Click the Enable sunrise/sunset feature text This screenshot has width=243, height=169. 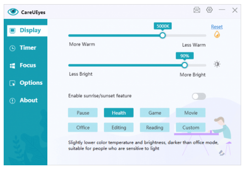pos(100,96)
